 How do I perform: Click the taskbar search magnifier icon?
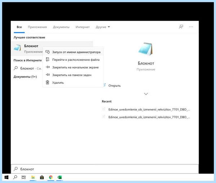tap(15, 177)
